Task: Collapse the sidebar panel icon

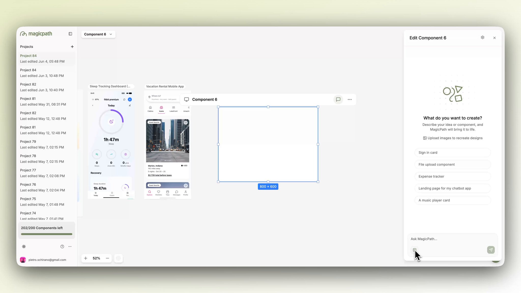Action: point(70,34)
